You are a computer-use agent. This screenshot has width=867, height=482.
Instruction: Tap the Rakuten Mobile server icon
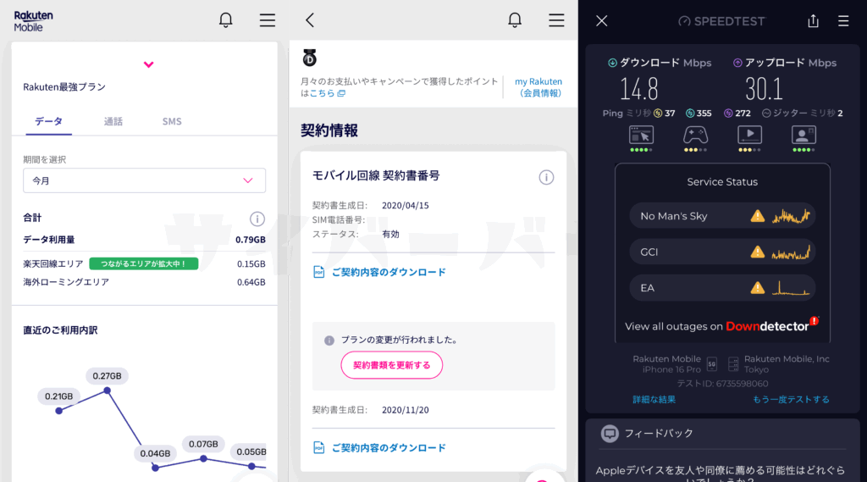point(733,363)
